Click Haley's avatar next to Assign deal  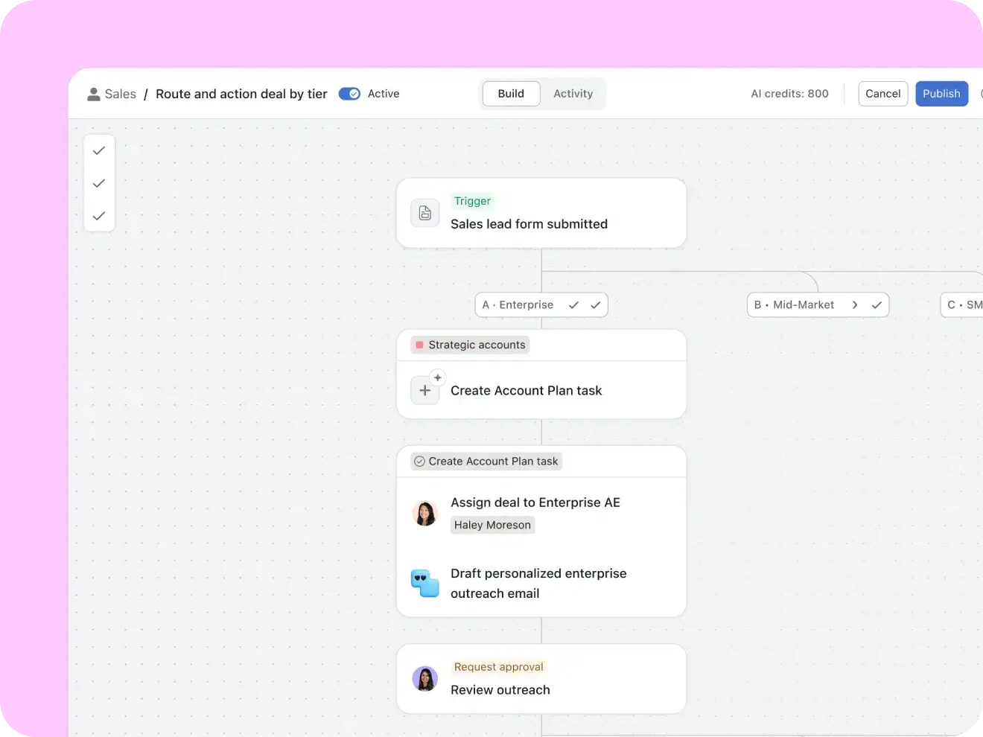click(x=425, y=514)
